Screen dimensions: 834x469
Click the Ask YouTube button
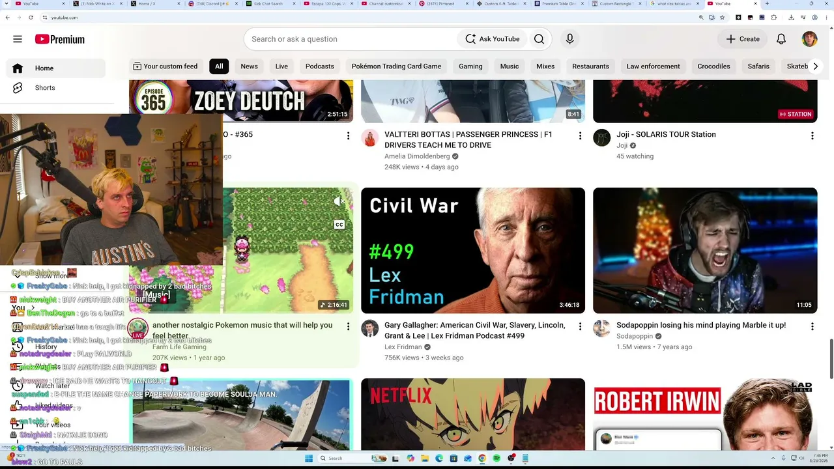[x=493, y=39]
